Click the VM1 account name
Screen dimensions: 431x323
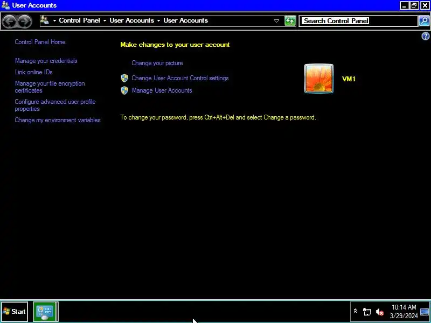click(349, 79)
